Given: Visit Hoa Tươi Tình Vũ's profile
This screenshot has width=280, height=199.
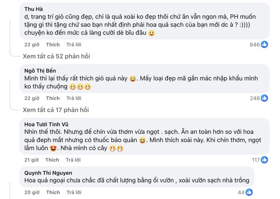Looking at the screenshot, I should point(46,124).
